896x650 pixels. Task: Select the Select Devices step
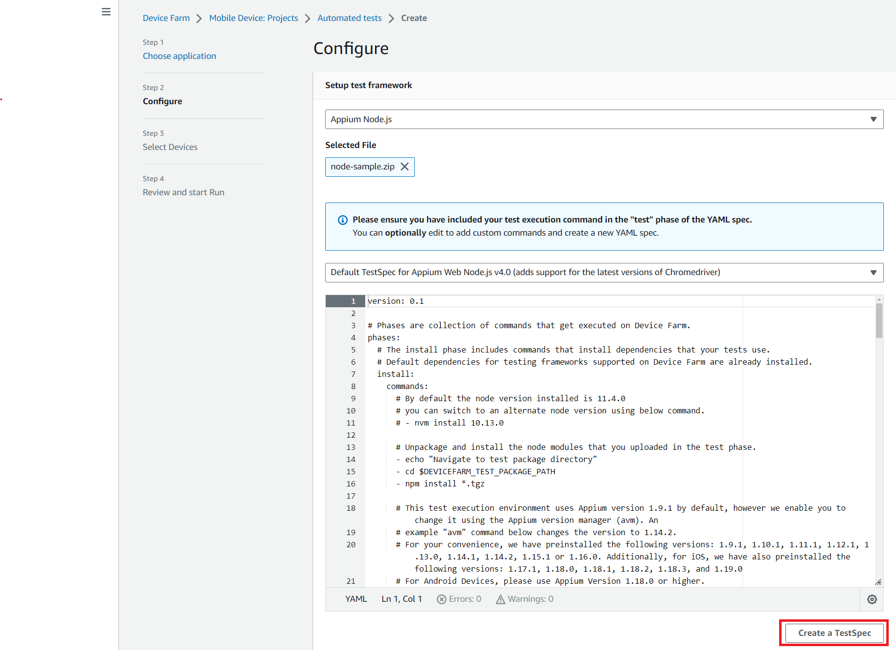(170, 147)
